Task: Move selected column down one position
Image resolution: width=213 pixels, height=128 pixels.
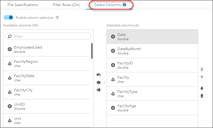Action: point(202,88)
